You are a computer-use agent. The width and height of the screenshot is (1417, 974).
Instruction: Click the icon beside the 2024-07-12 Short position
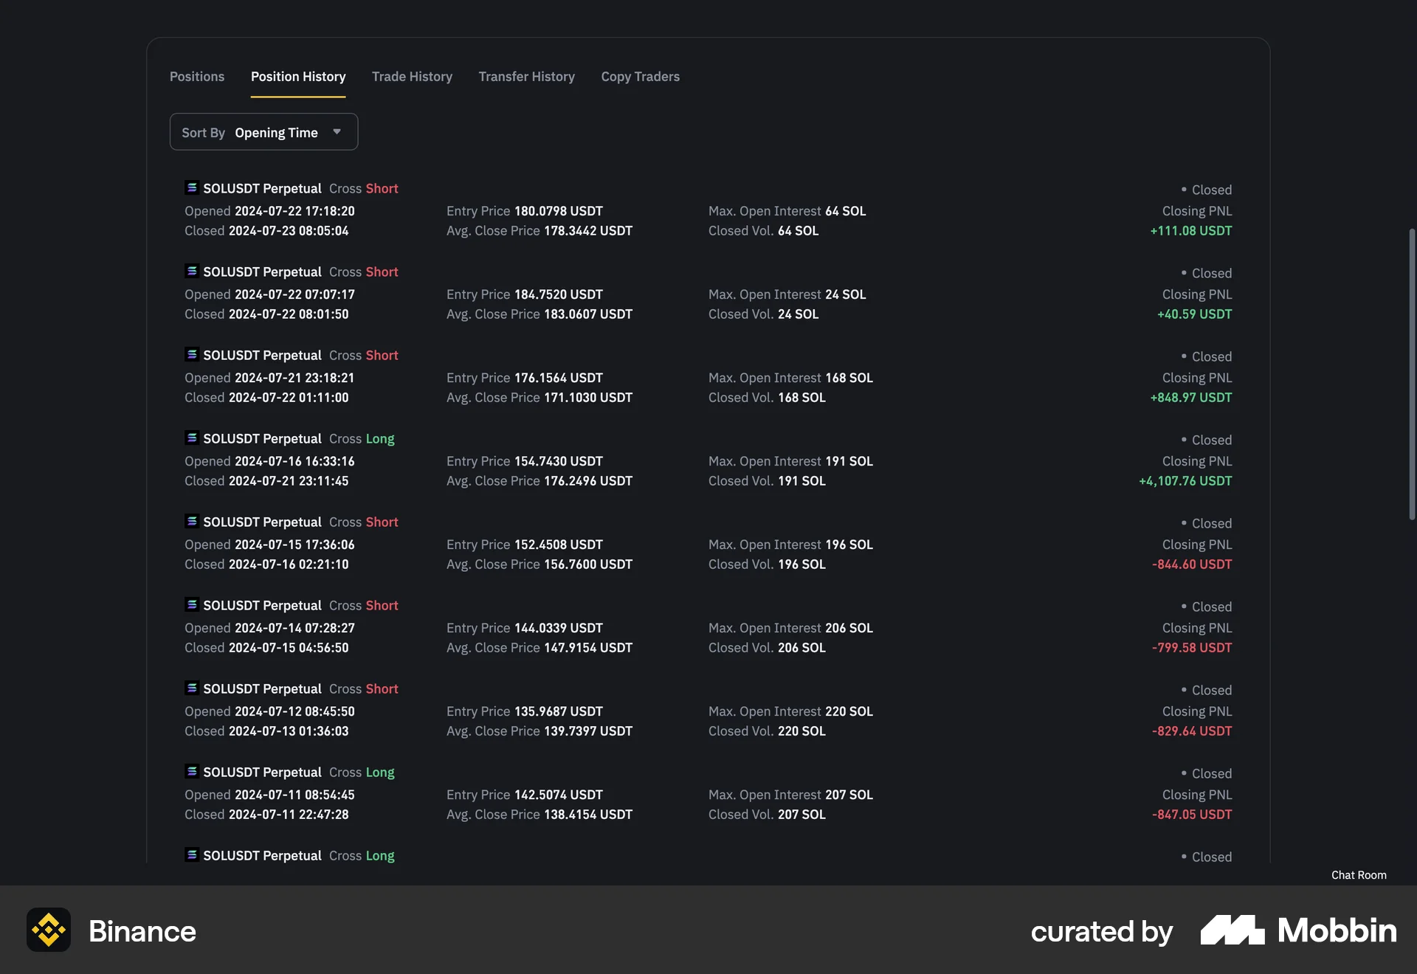pos(192,688)
